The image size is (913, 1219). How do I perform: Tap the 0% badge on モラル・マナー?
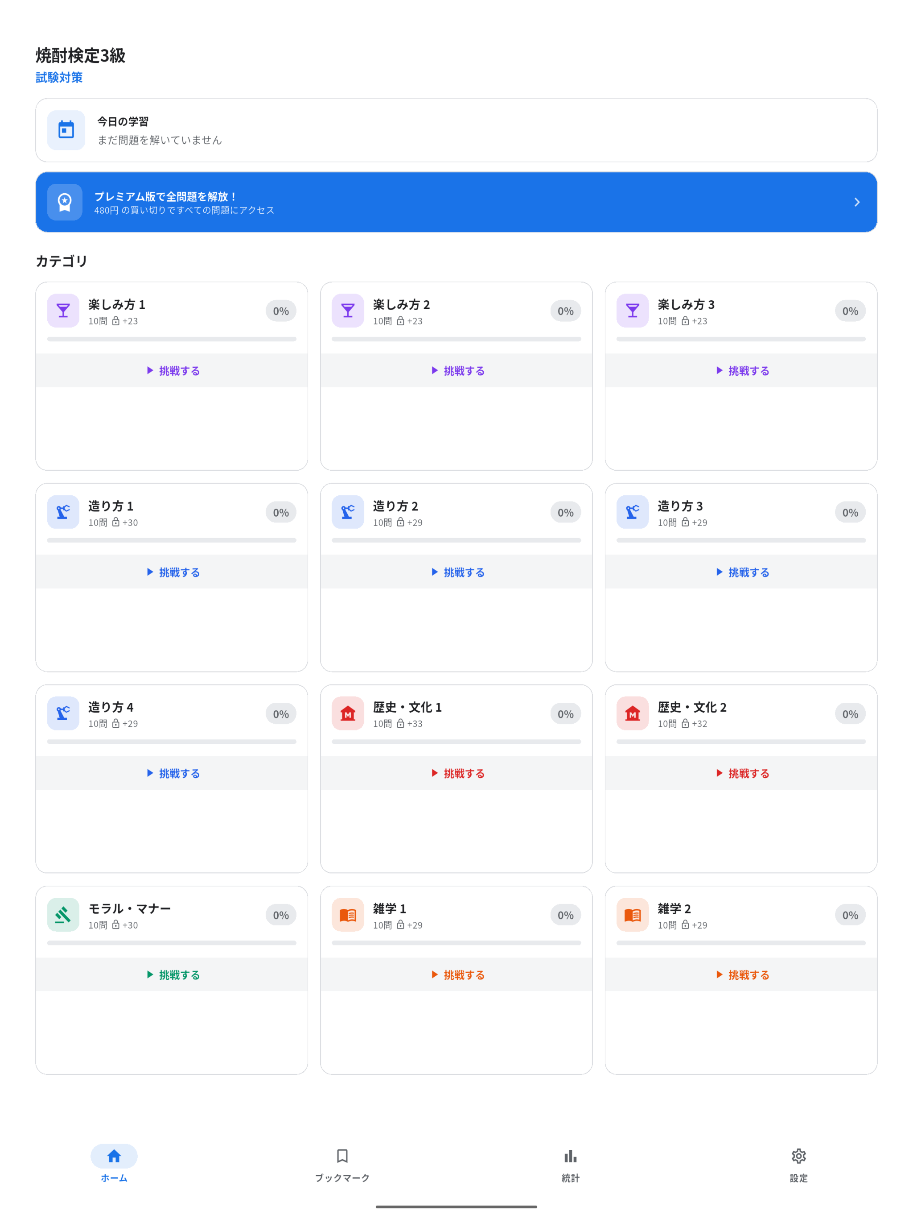pyautogui.click(x=281, y=915)
